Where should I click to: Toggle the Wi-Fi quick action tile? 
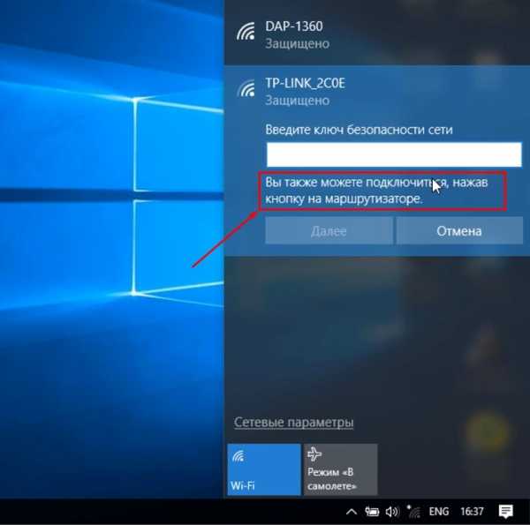pyautogui.click(x=263, y=469)
